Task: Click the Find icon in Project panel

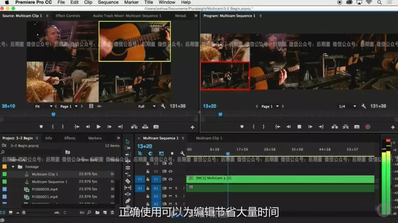Action: [89, 212]
